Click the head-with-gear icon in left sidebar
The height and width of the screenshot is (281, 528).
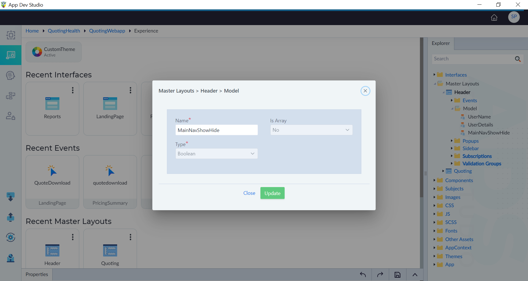[11, 75]
